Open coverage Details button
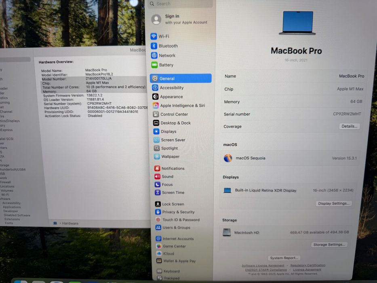This screenshot has width=377, height=283. tap(350, 126)
